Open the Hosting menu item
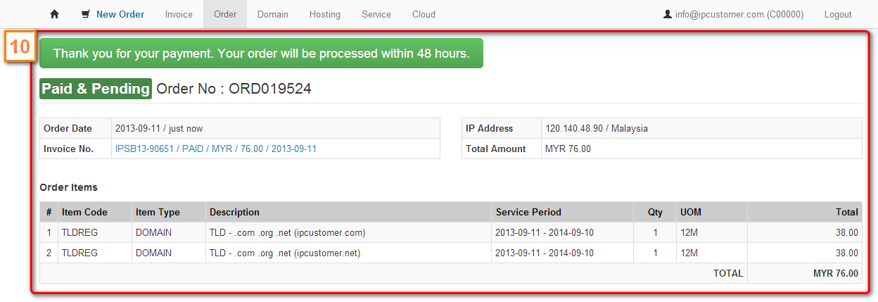The image size is (878, 302). click(325, 14)
